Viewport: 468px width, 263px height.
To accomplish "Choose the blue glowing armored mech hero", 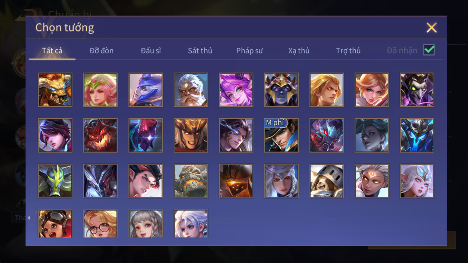I will click(417, 135).
